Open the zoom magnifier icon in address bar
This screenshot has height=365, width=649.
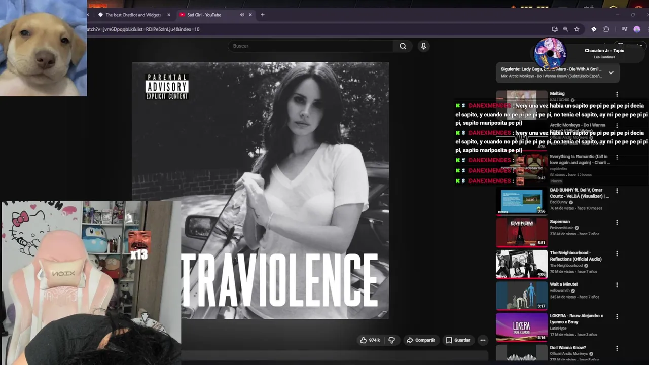(x=565, y=29)
